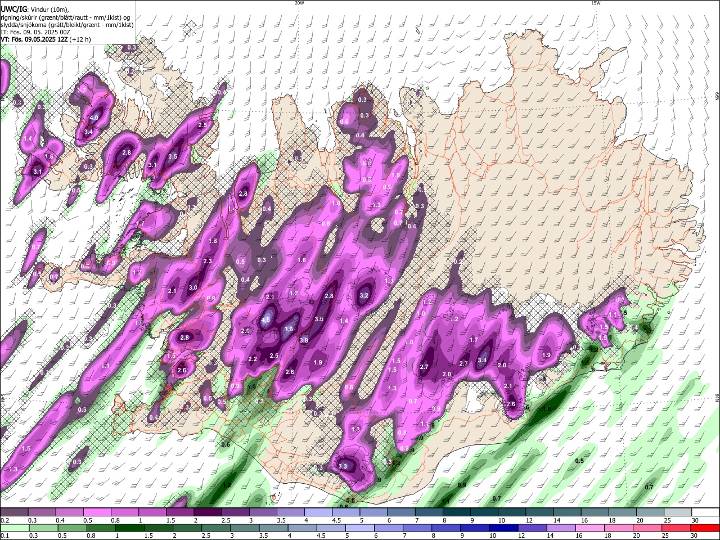Click the 3.8 precipitation value on map
The image size is (720, 540).
point(304,340)
